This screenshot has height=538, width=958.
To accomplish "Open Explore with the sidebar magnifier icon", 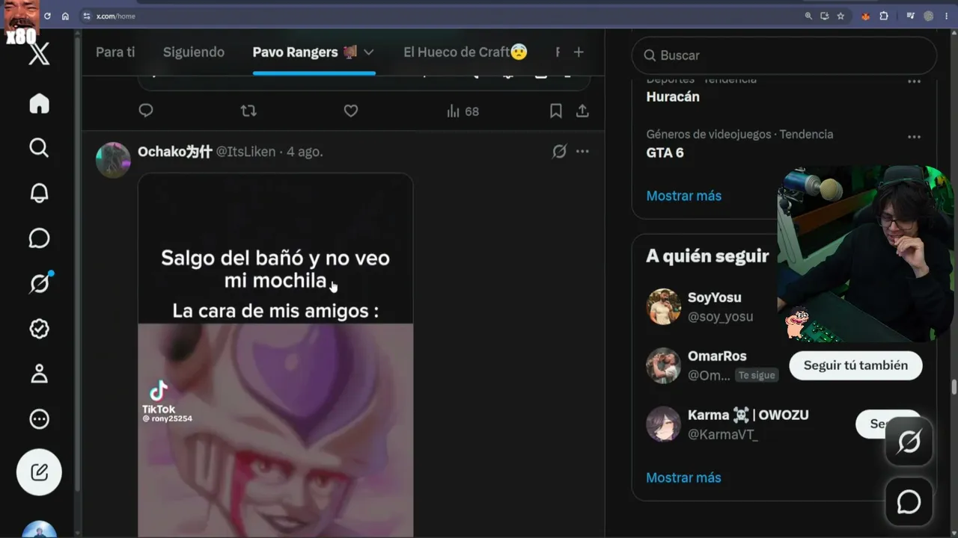I will 39,148.
